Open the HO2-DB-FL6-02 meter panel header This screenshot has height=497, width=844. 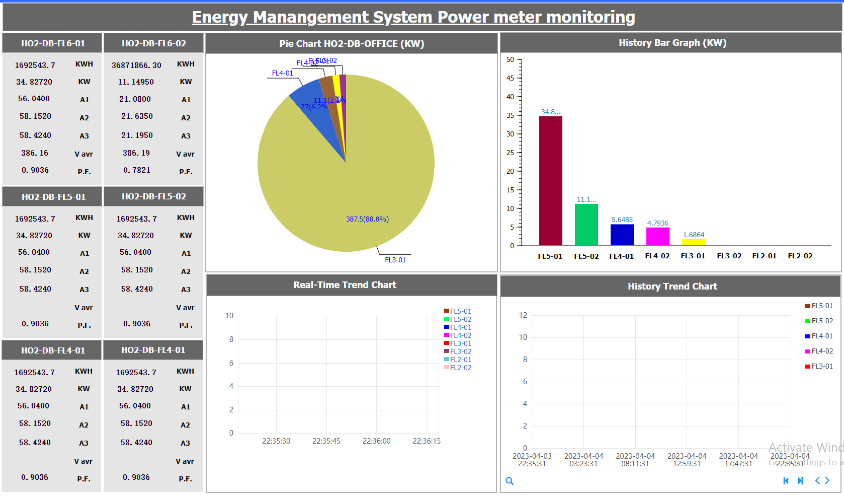(154, 43)
